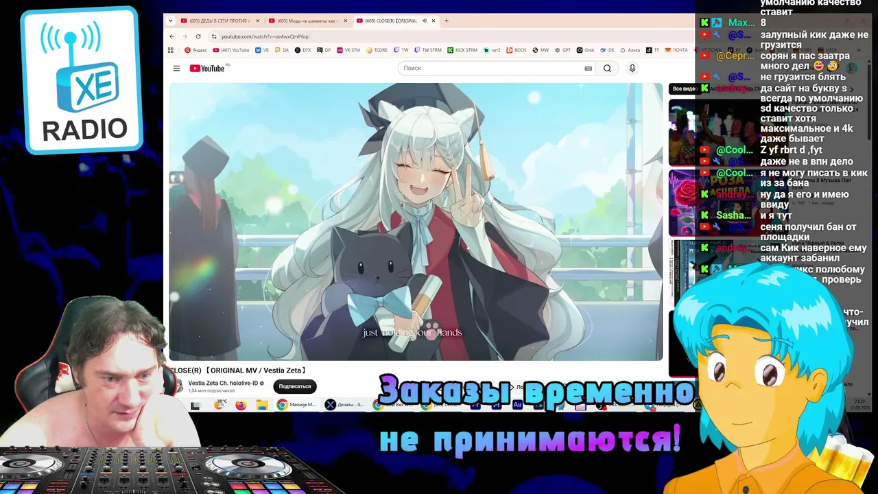Open the TCORE bookmark

(x=377, y=50)
